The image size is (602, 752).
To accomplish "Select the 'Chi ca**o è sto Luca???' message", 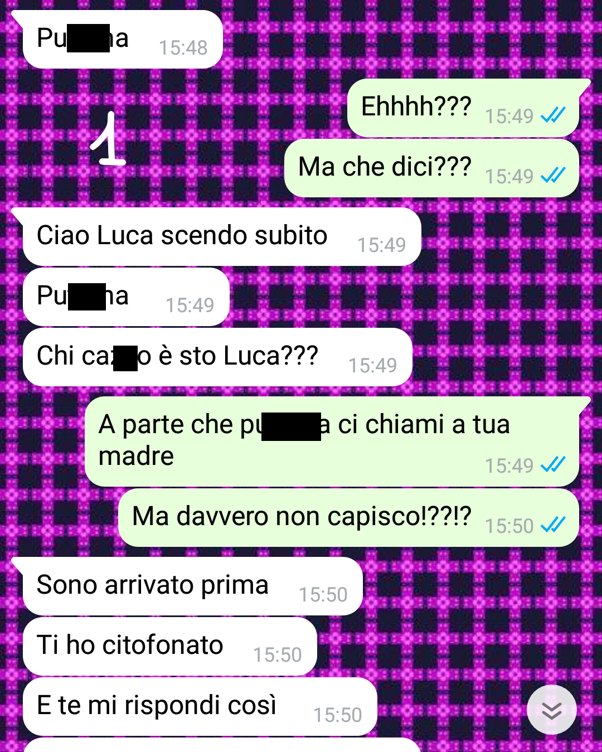I will pyautogui.click(x=217, y=357).
